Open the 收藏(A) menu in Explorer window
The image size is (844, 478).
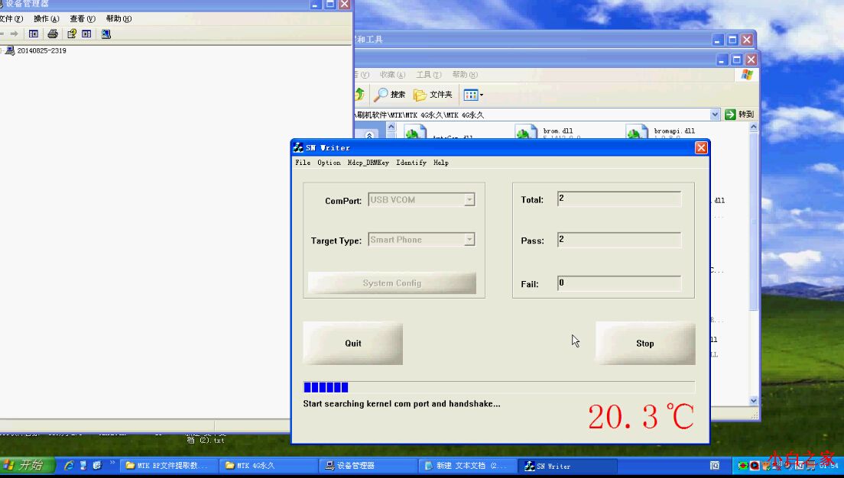tap(392, 75)
